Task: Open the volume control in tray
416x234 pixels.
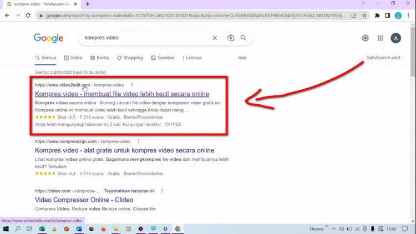Action: click(x=342, y=229)
